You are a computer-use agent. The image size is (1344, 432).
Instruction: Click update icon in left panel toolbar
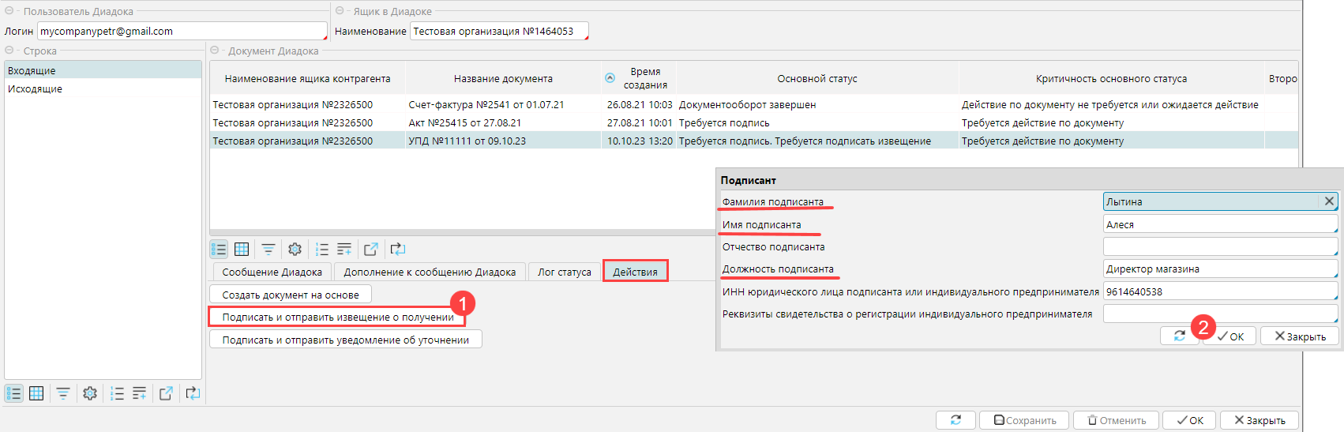tap(193, 393)
